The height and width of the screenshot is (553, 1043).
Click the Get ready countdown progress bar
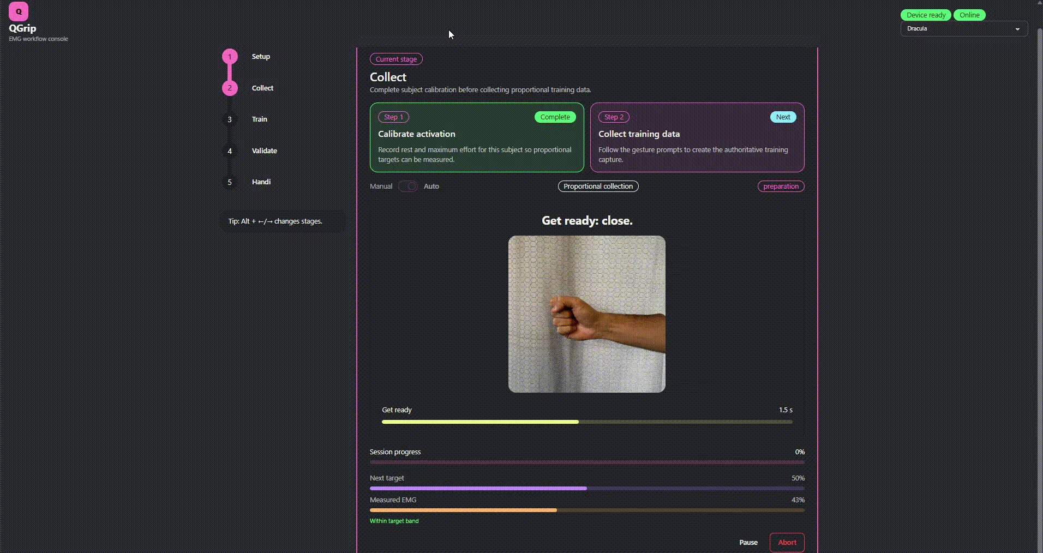tap(587, 422)
